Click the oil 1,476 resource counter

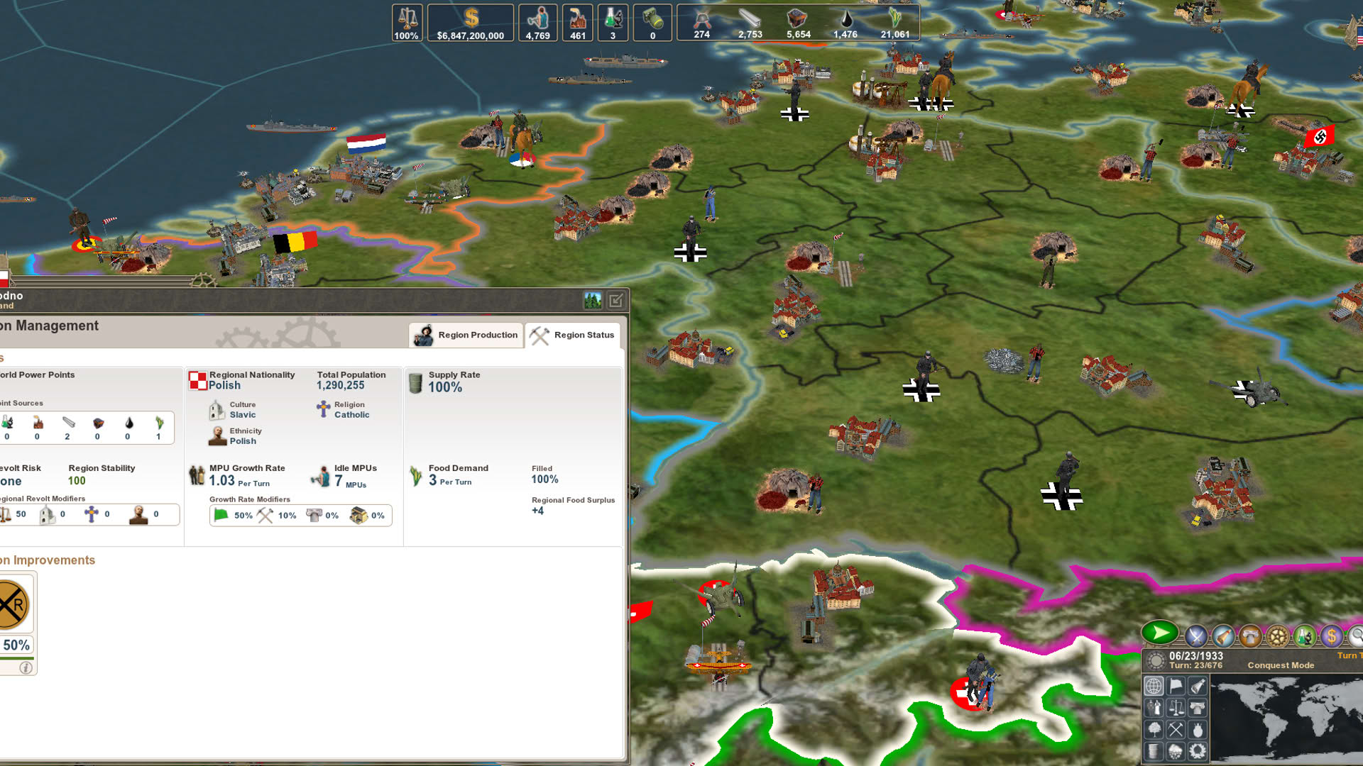coord(845,23)
